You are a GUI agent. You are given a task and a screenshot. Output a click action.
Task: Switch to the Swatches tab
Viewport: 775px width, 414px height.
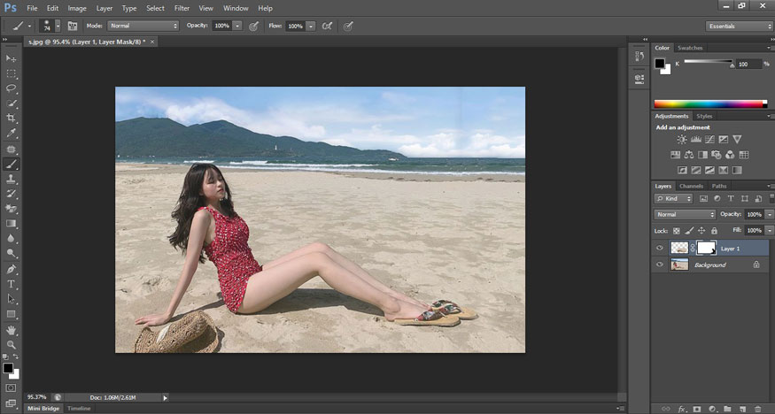coord(688,48)
